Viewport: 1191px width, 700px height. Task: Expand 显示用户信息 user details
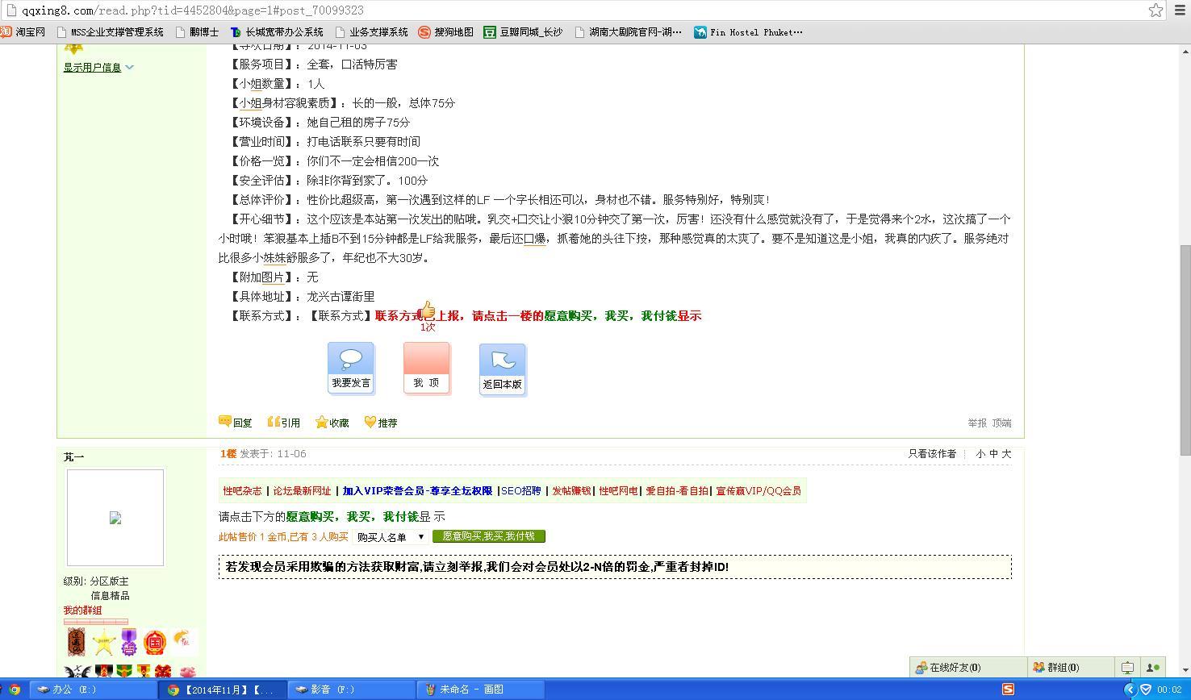pos(98,68)
